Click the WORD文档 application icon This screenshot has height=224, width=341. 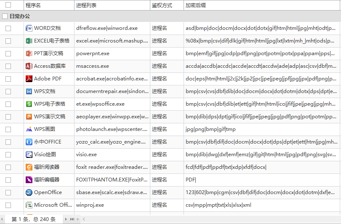(x=29, y=28)
